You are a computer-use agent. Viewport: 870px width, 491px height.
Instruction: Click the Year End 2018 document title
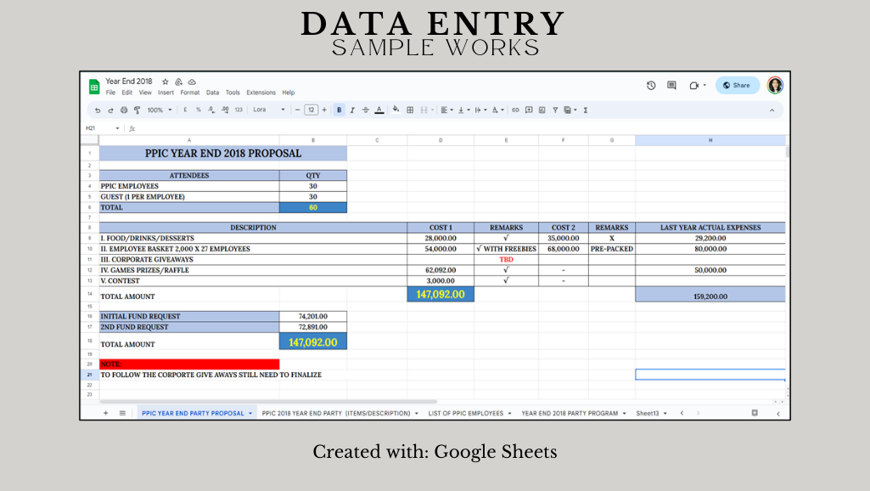(x=129, y=81)
